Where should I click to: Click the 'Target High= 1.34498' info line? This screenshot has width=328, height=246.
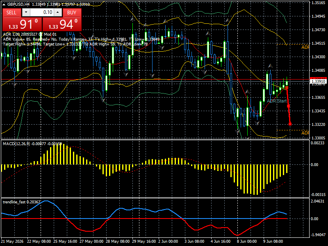pos(75,44)
